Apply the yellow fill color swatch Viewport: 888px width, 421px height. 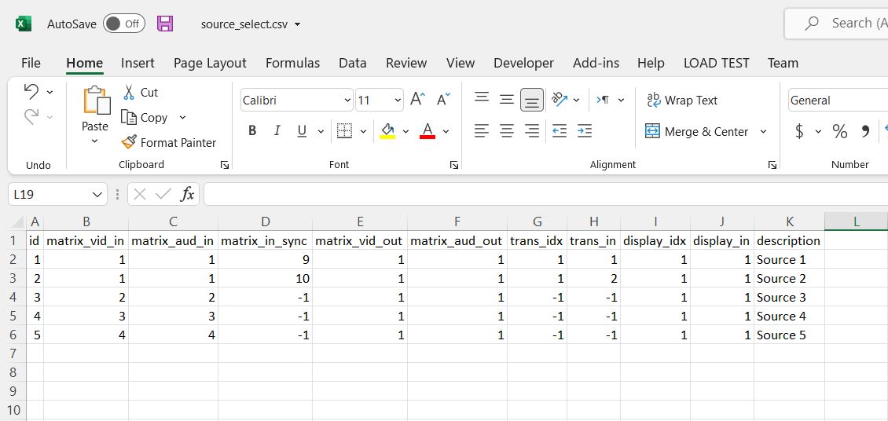[387, 131]
